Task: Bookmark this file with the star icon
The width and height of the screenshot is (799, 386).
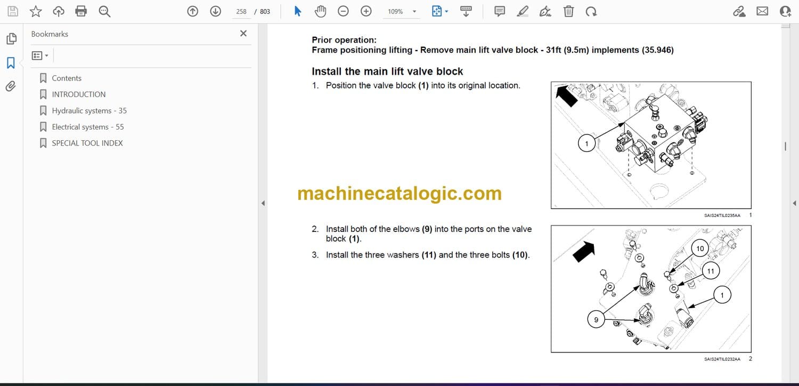Action: 36,11
